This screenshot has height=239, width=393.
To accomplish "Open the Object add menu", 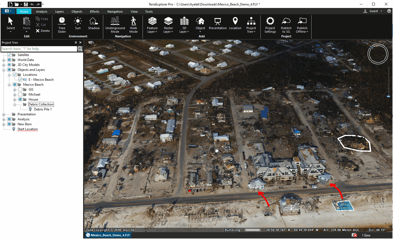I will click(200, 25).
